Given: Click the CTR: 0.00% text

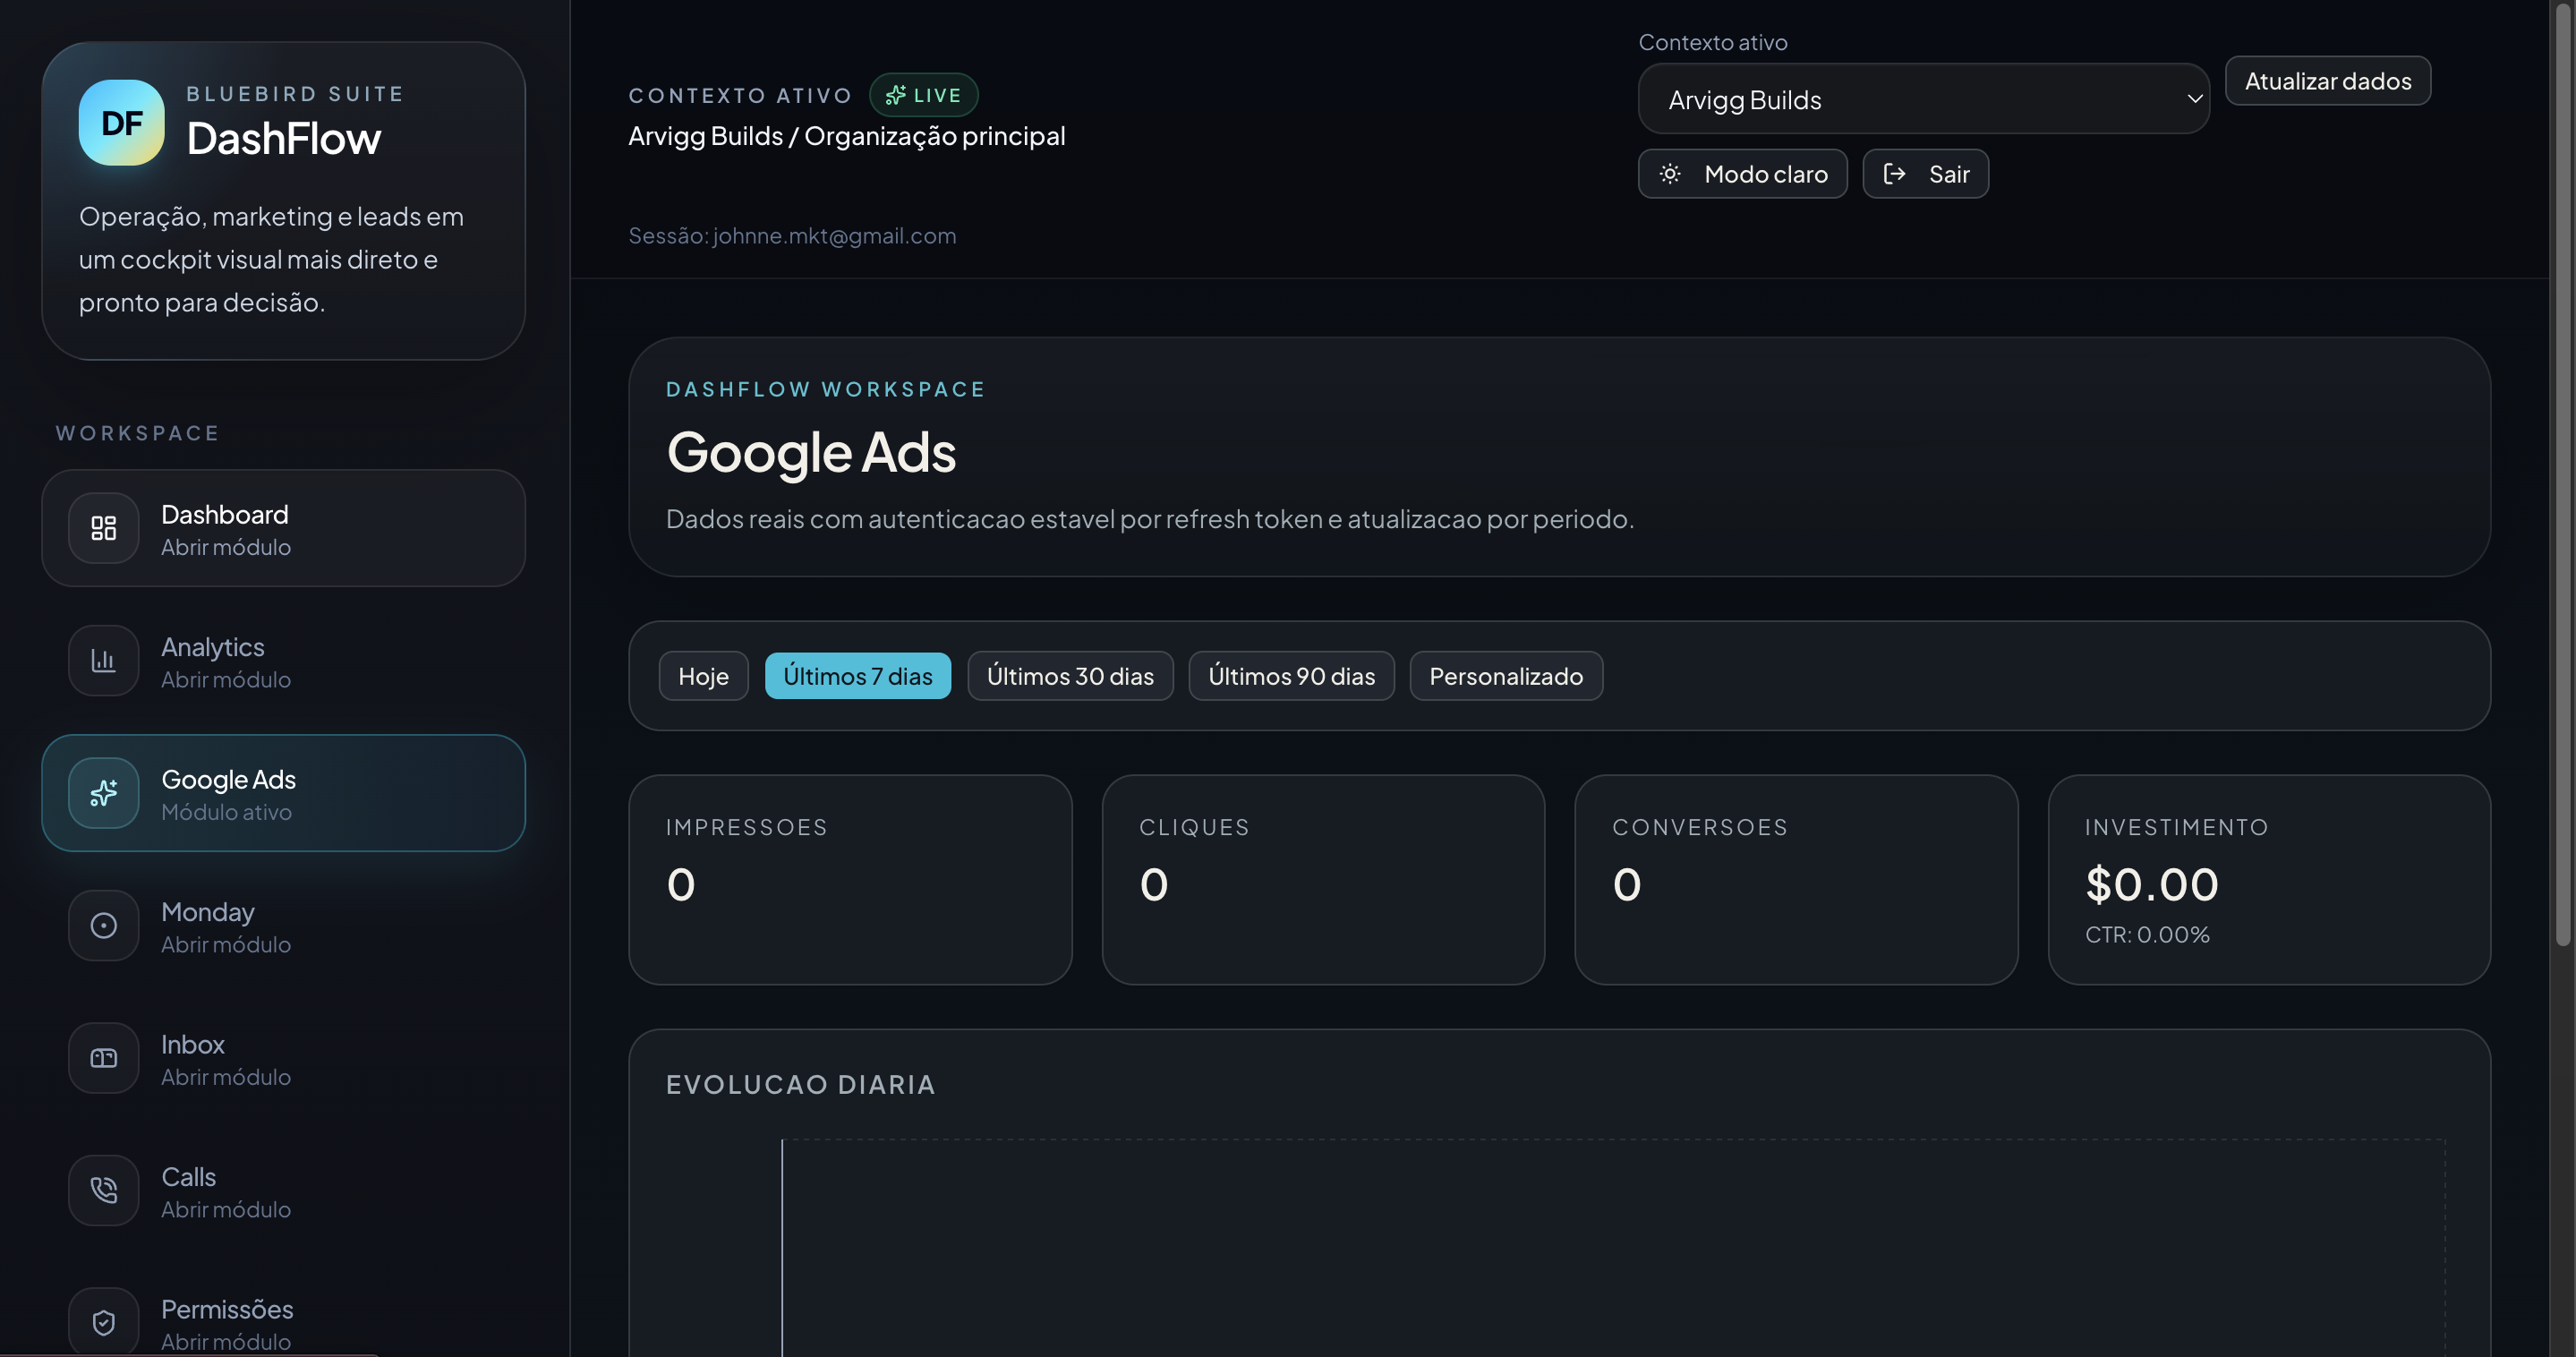Looking at the screenshot, I should (2147, 935).
